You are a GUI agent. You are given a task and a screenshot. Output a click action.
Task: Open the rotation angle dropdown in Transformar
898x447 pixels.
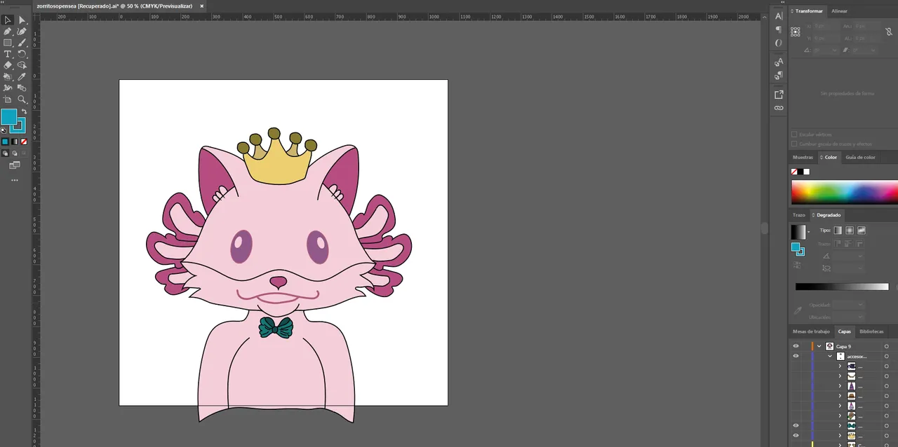pos(834,50)
